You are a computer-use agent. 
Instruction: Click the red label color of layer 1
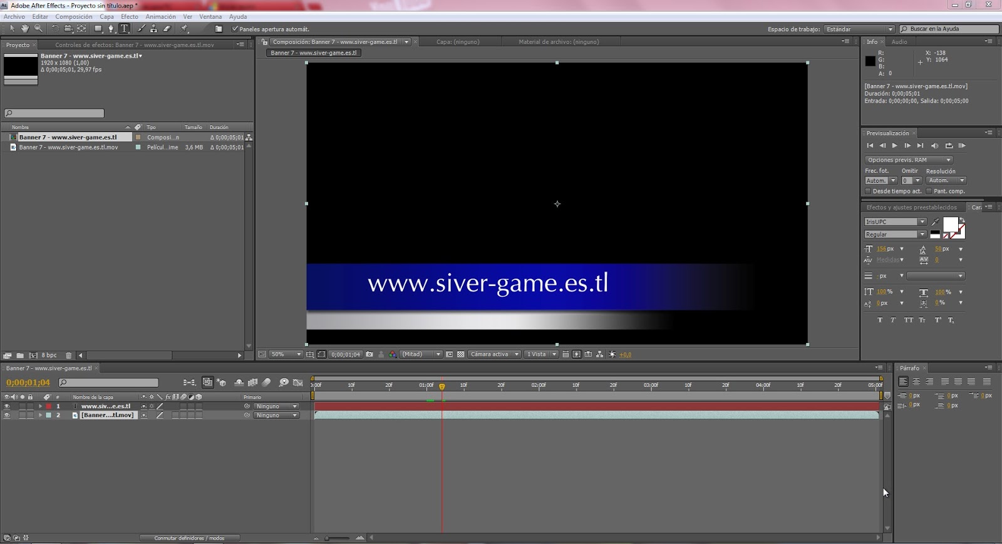coord(49,406)
